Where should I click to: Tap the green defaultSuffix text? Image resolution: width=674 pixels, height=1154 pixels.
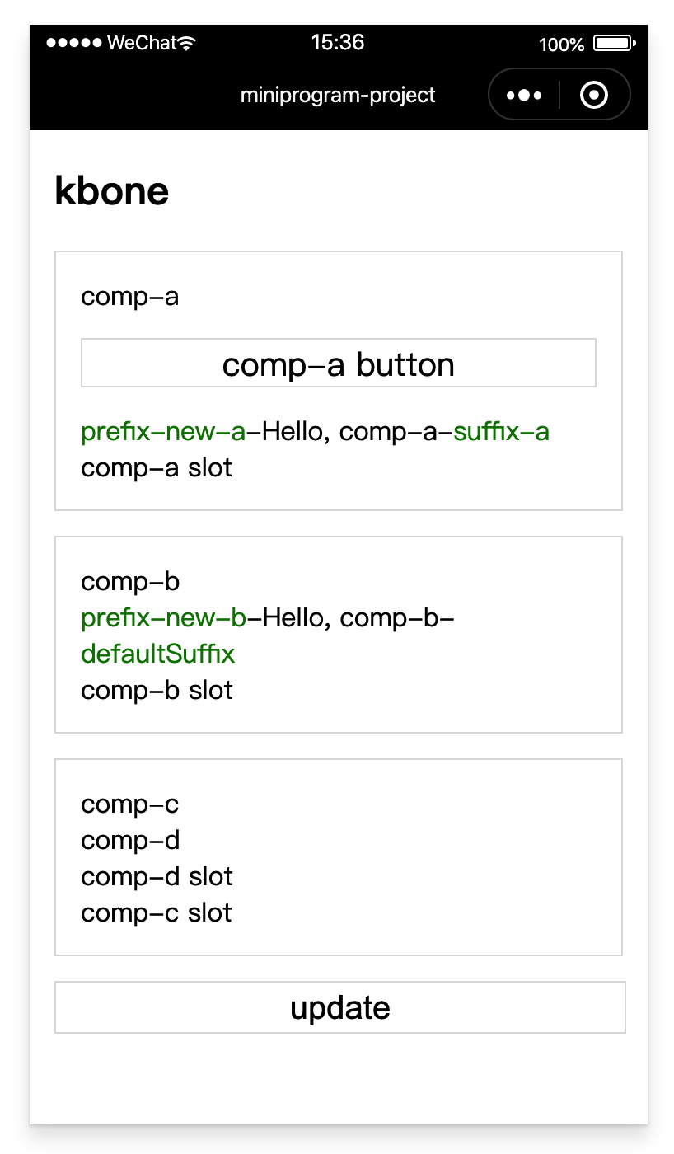coord(158,654)
